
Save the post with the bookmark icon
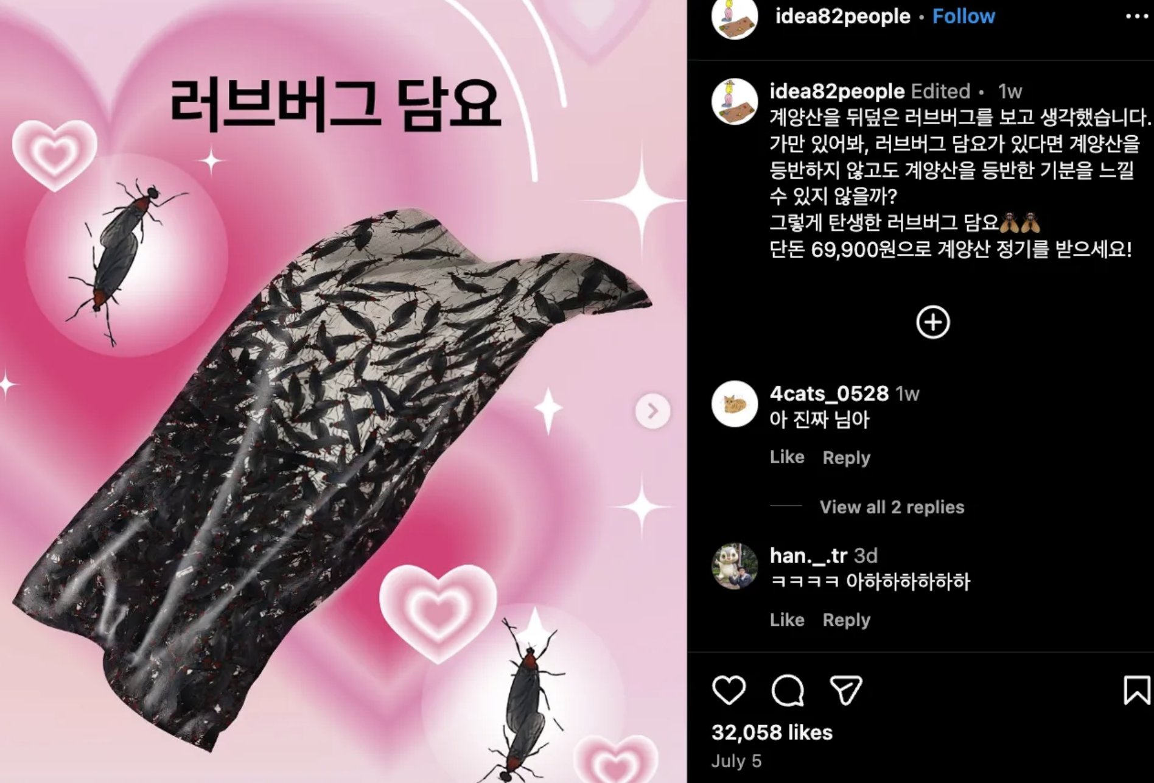coord(1136,690)
